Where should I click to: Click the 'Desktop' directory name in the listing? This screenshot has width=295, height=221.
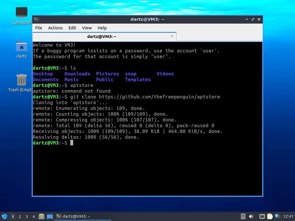coord(43,74)
